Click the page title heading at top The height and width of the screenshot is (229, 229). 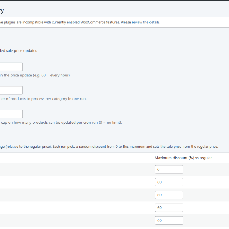2,11
